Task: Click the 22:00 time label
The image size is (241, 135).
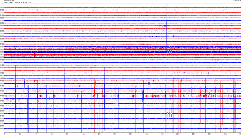Action: pos(2,121)
